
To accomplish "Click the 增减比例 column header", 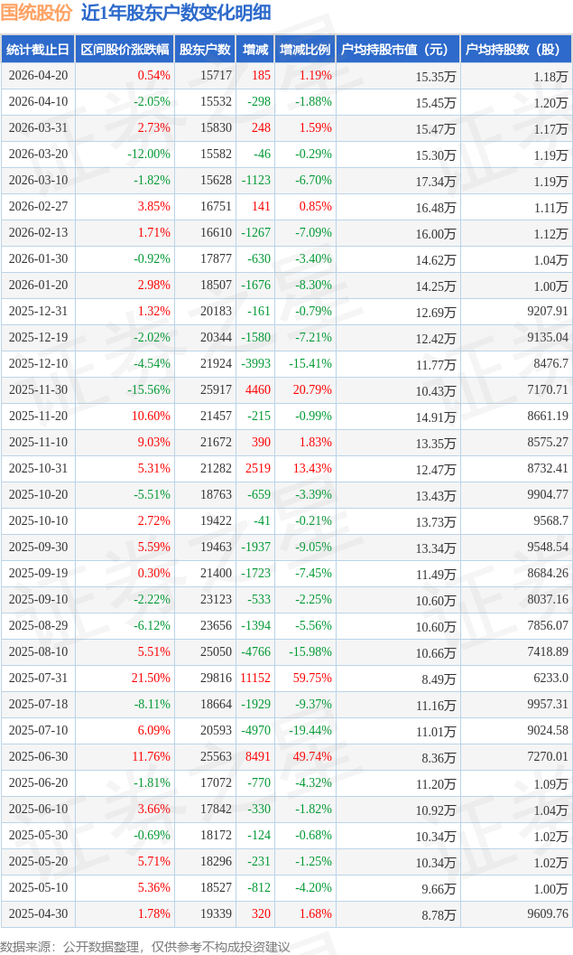I will pos(305,50).
